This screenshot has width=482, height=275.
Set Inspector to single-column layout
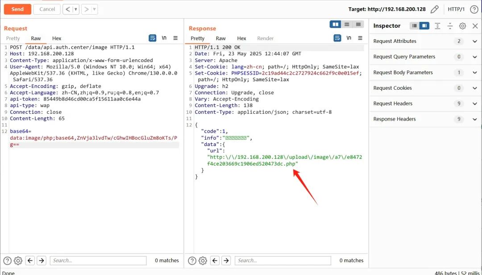[x=414, y=26]
